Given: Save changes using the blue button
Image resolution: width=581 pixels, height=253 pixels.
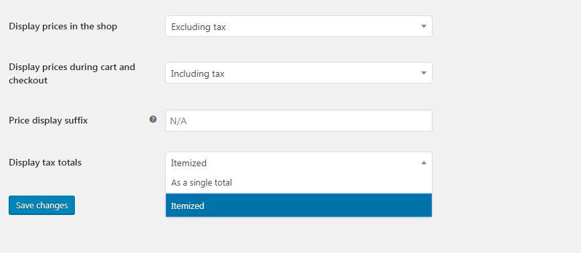Looking at the screenshot, I should [42, 206].
